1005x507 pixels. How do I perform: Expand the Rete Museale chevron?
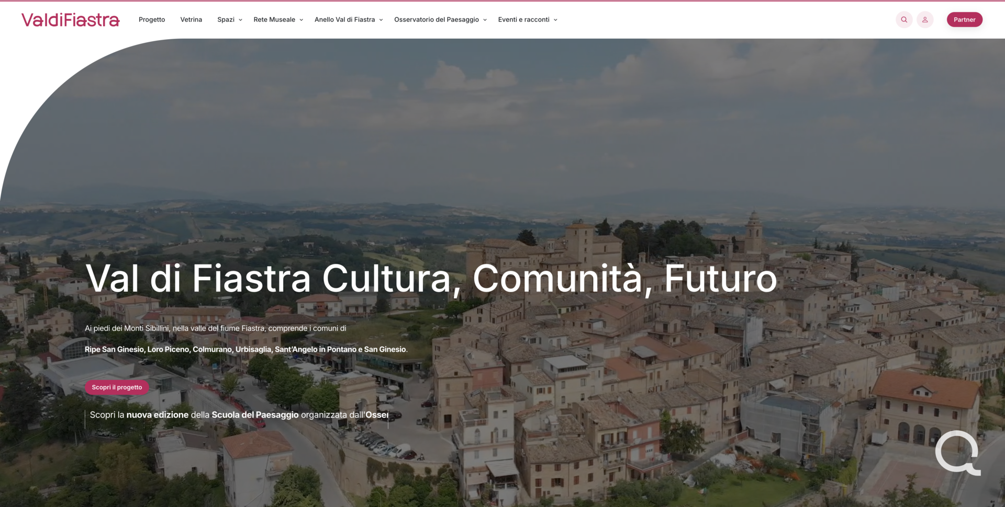pyautogui.click(x=301, y=20)
